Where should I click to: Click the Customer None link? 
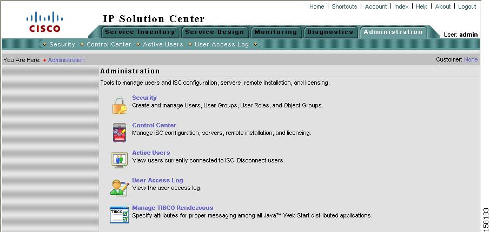(x=471, y=59)
